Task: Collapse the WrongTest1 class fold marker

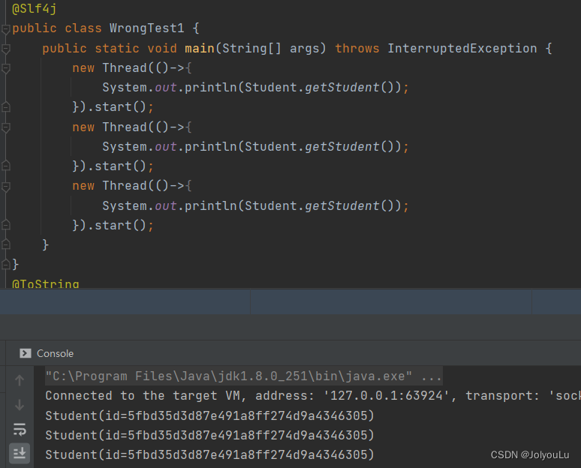Action: coord(5,29)
